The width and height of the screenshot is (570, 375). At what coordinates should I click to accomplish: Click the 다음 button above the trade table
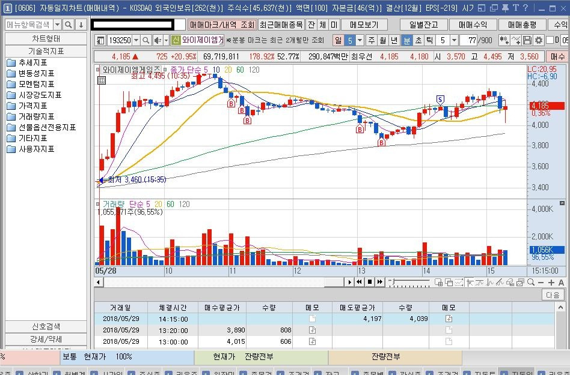[553, 295]
